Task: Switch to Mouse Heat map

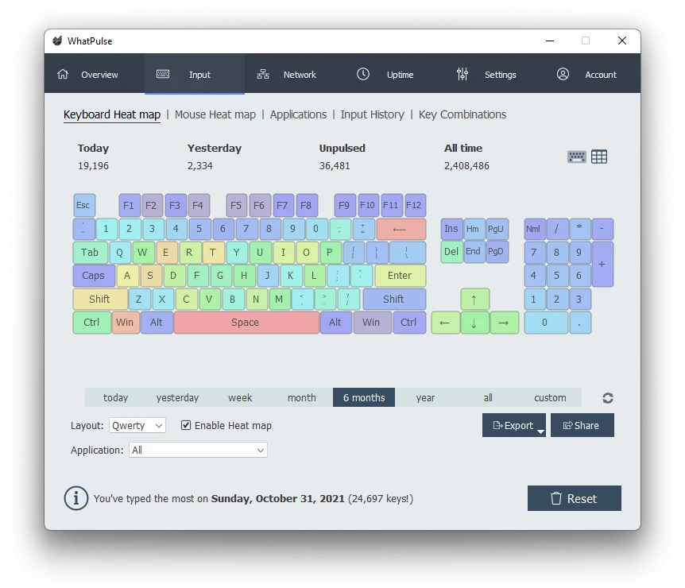Action: pyautogui.click(x=215, y=114)
